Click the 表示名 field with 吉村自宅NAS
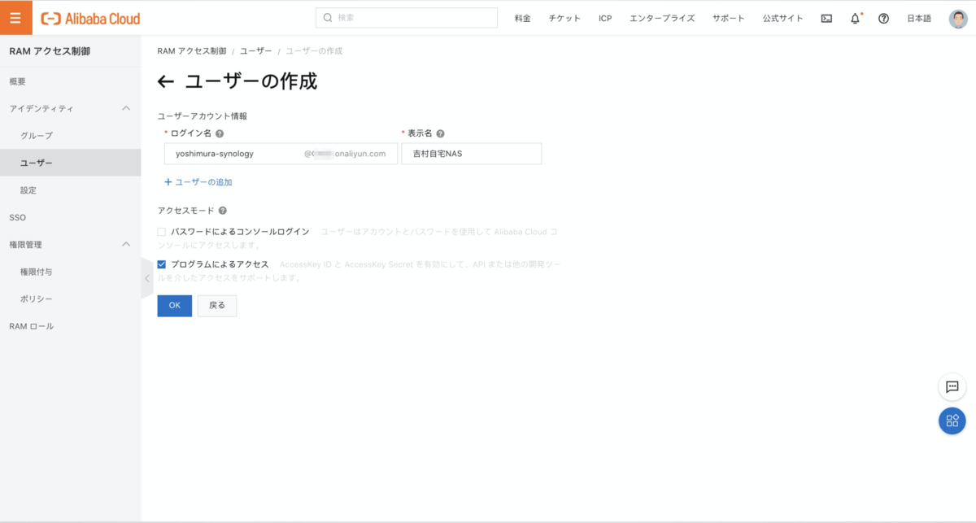 (471, 154)
